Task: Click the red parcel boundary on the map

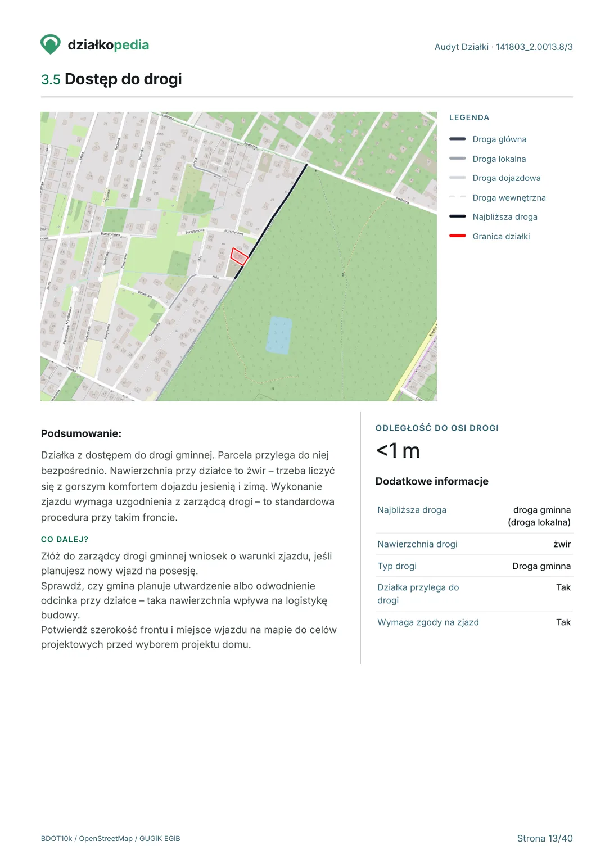Action: click(240, 257)
